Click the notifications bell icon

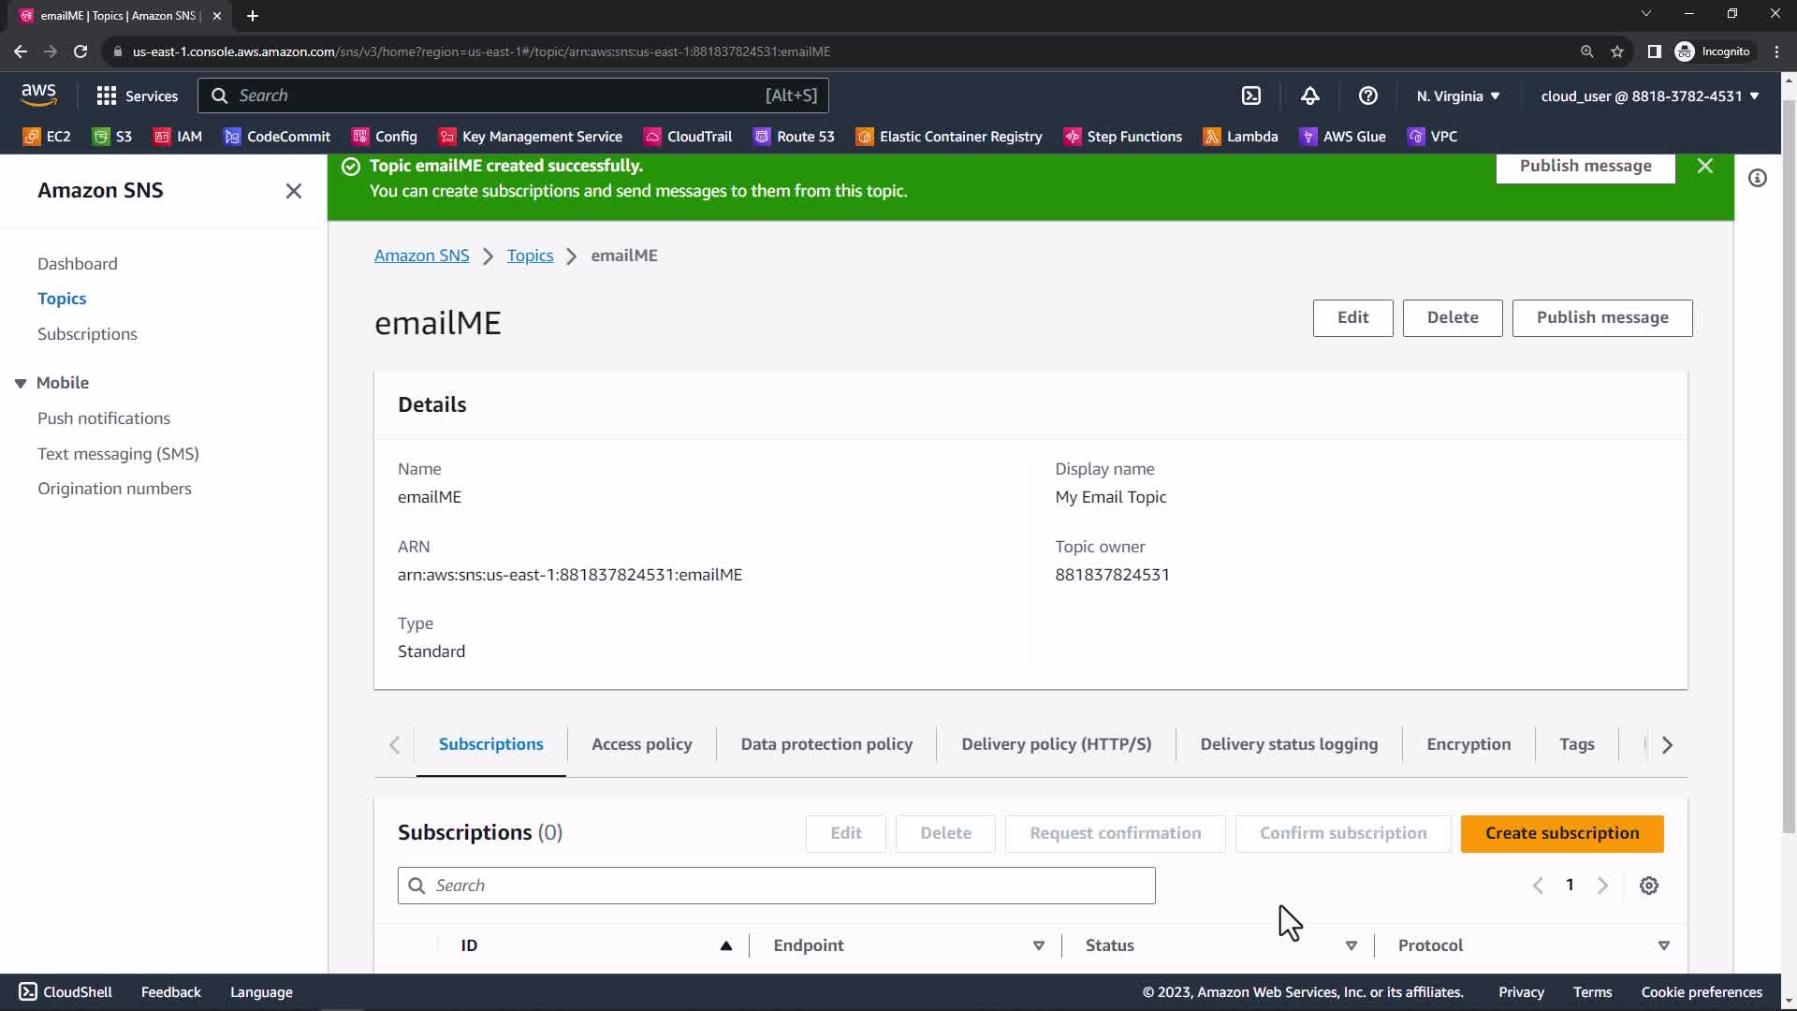click(1309, 95)
